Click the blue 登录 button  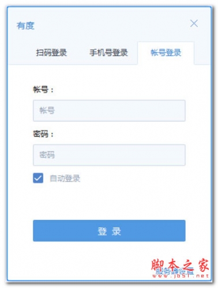coord(109,230)
